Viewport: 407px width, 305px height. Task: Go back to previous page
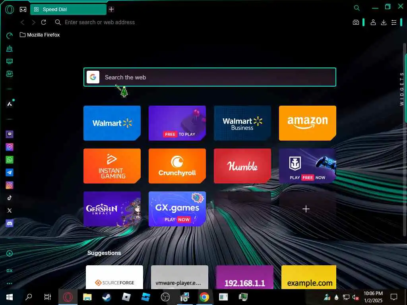pos(23,22)
